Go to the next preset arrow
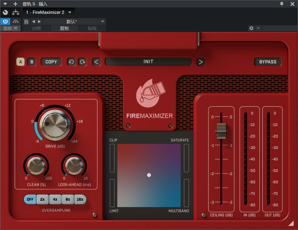 tap(201, 62)
